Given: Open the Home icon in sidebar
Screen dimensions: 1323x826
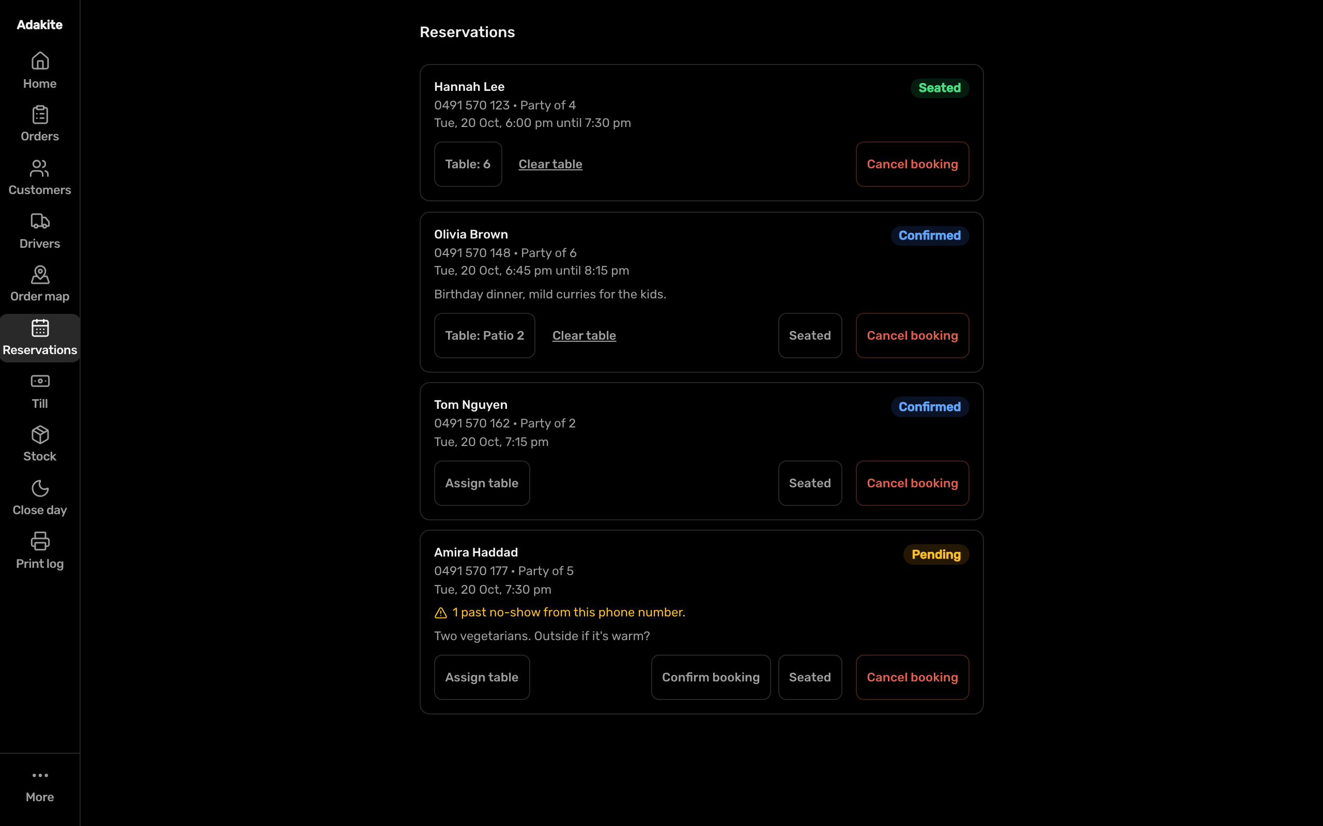Looking at the screenshot, I should (40, 60).
